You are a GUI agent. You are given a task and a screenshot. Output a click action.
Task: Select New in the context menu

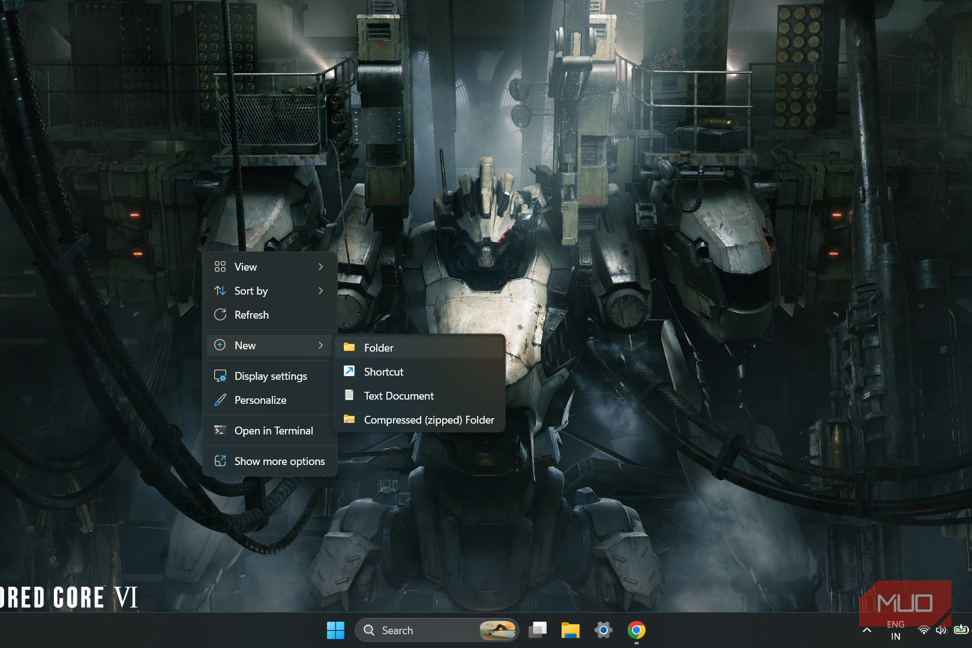(x=270, y=346)
